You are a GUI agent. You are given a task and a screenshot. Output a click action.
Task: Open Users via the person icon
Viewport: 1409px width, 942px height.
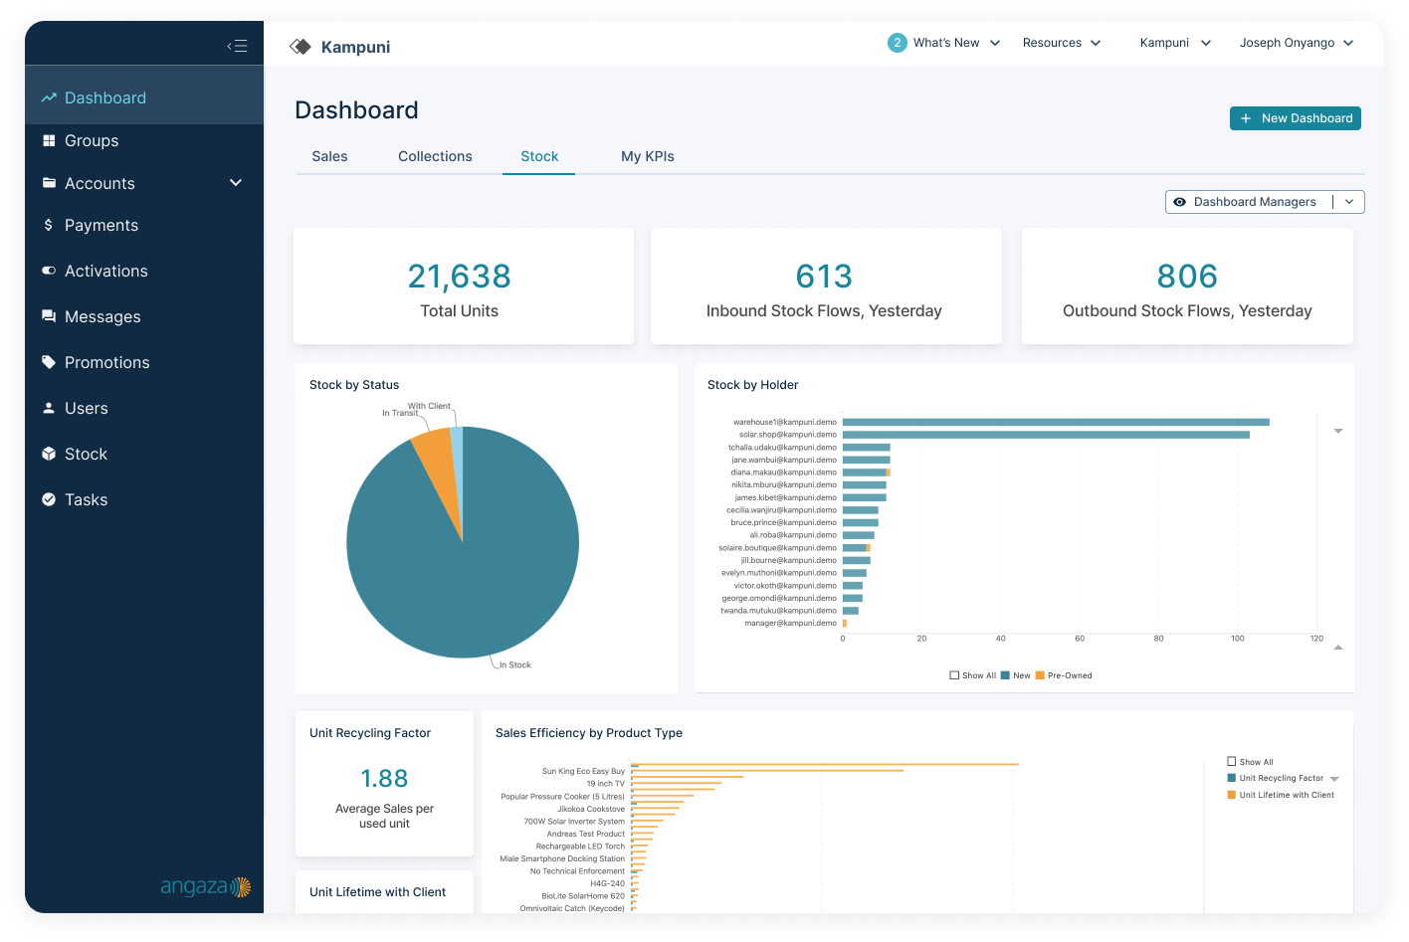click(x=49, y=408)
